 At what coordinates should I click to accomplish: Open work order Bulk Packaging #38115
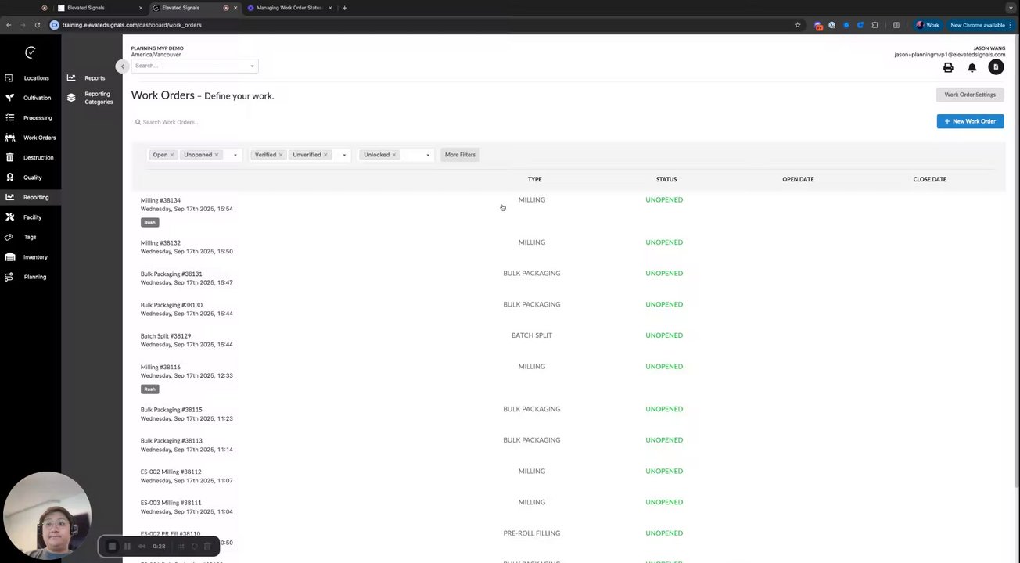coord(171,409)
